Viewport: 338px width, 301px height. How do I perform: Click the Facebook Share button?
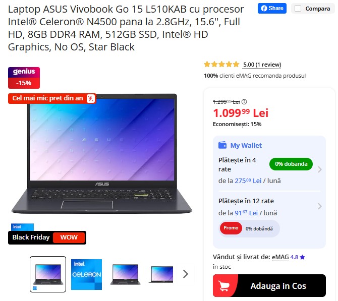coord(272,9)
